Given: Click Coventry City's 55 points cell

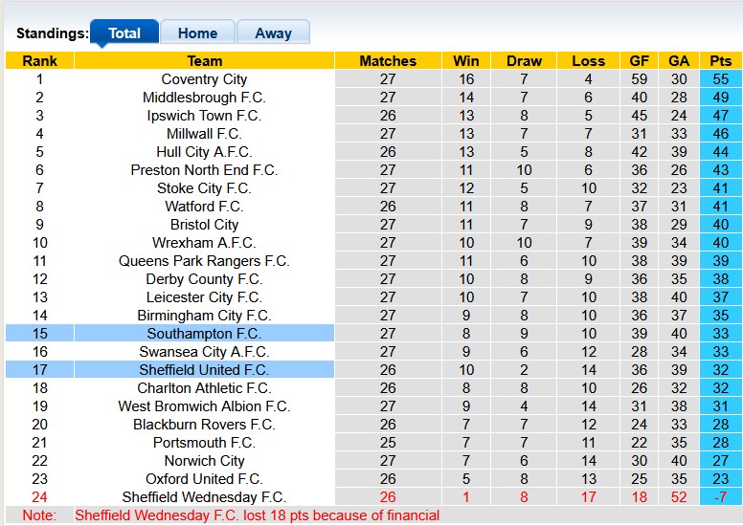Looking at the screenshot, I should [721, 79].
